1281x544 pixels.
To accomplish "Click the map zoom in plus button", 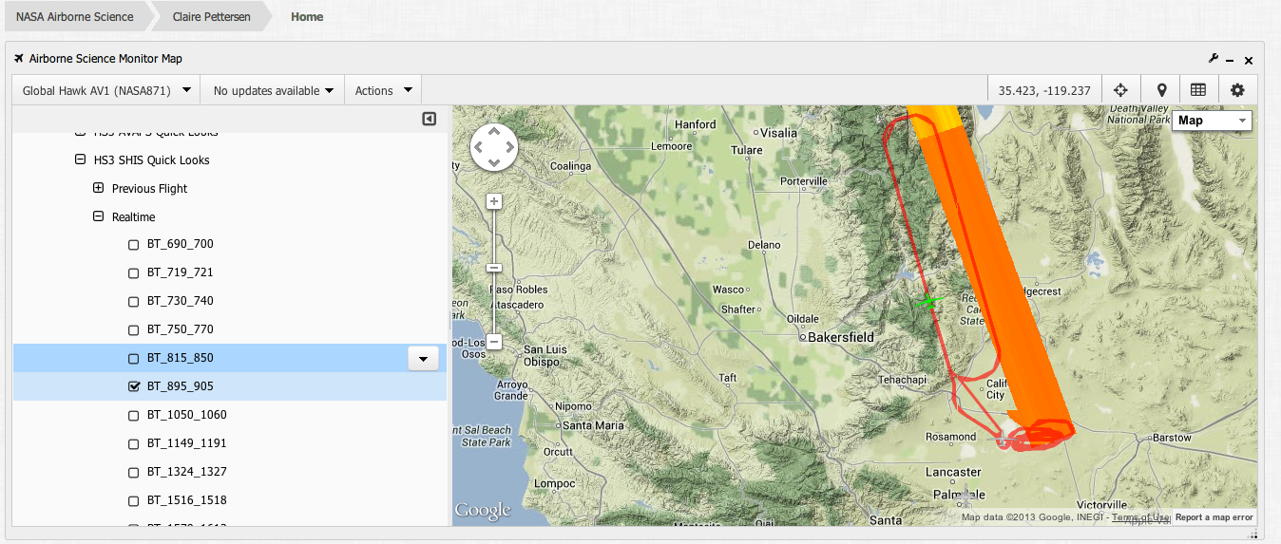I will 494,201.
